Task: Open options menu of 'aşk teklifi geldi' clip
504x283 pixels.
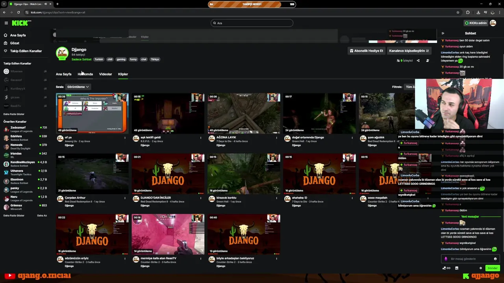Action: (x=201, y=138)
